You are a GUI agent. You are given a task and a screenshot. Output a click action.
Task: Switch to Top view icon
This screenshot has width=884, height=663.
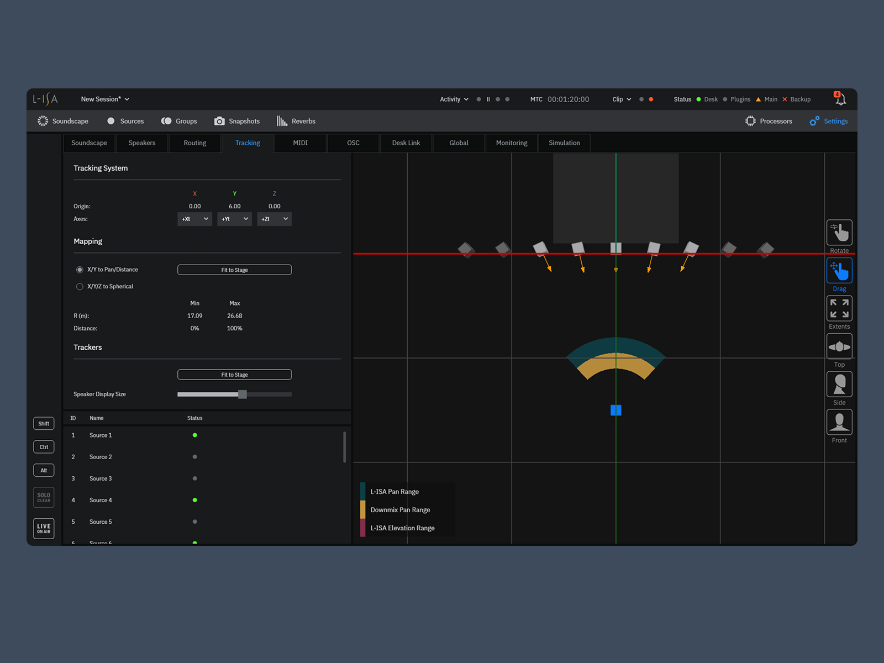click(839, 346)
